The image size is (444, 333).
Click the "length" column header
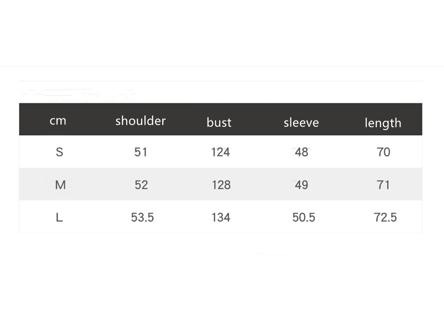pyautogui.click(x=383, y=123)
